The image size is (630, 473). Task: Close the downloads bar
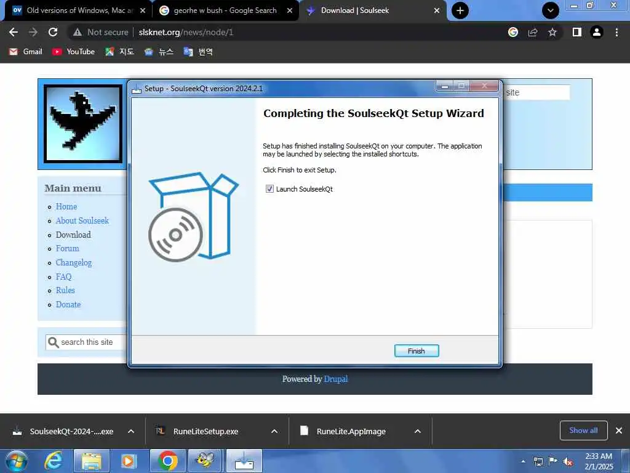click(619, 431)
